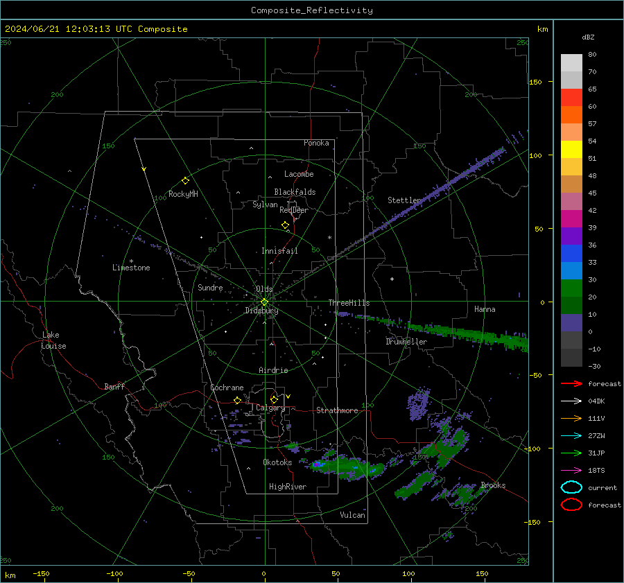Click yellow diamond marker under Cochrane

[x=238, y=400]
